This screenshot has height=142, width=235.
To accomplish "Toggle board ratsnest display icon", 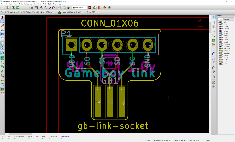I will coord(2,43).
